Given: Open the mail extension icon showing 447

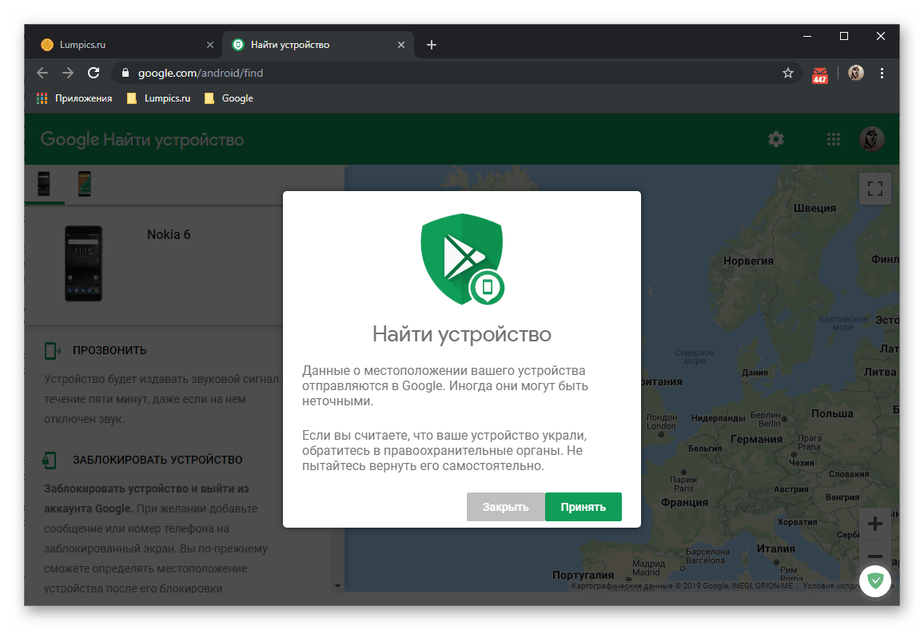Looking at the screenshot, I should (820, 74).
